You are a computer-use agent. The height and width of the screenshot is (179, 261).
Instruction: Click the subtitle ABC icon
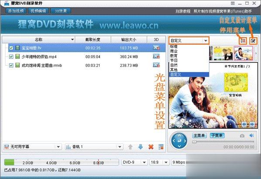pos(7,147)
